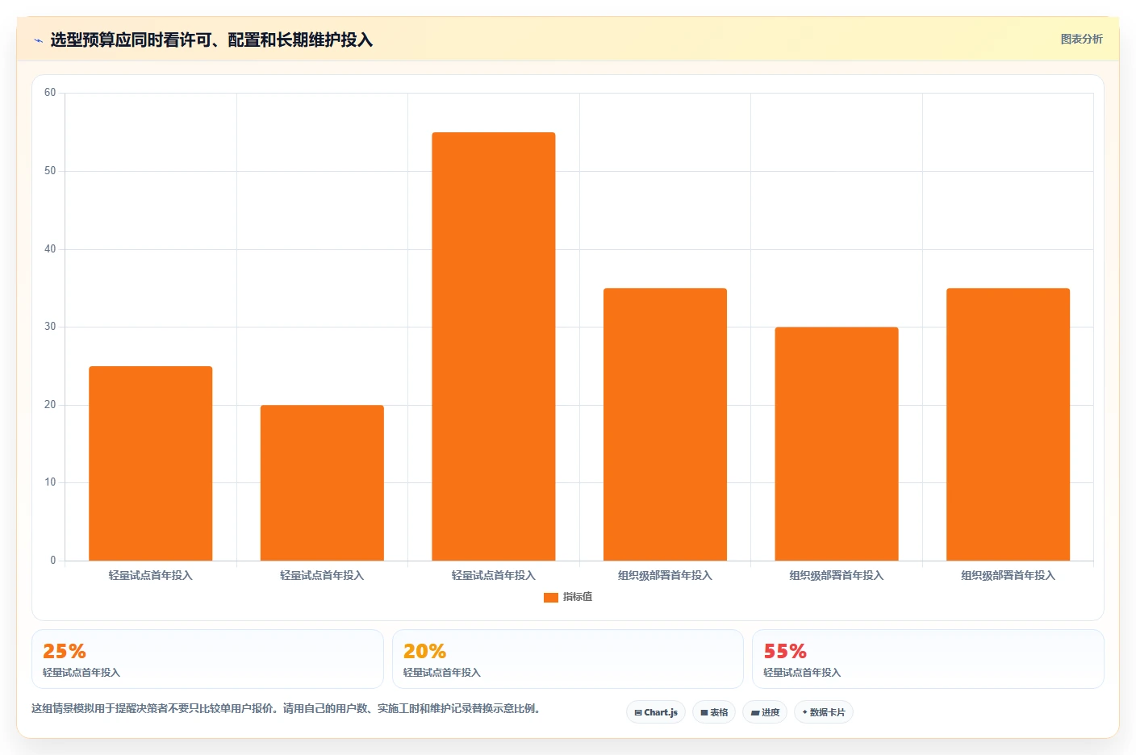Click the y-axis label 60

click(x=50, y=93)
